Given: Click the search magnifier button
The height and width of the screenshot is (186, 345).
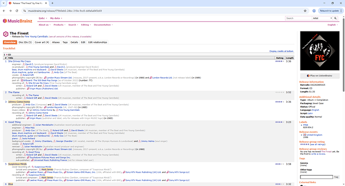Looking at the screenshot, I should coord(335,18).
